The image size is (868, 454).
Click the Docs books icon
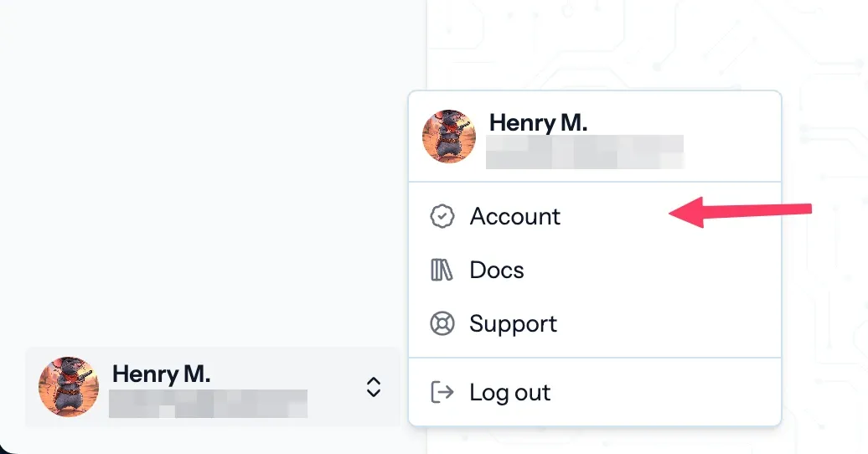click(x=442, y=271)
